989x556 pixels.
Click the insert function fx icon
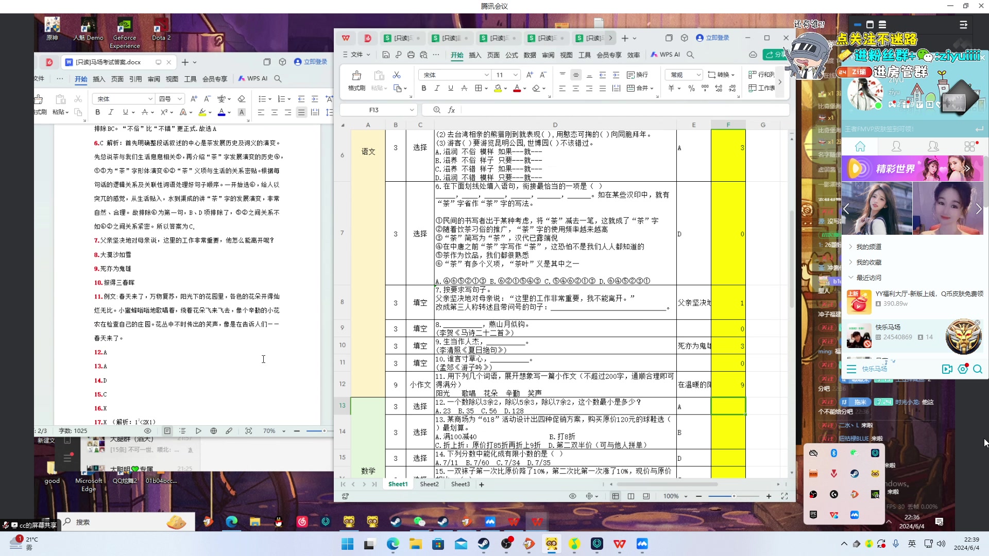click(451, 110)
